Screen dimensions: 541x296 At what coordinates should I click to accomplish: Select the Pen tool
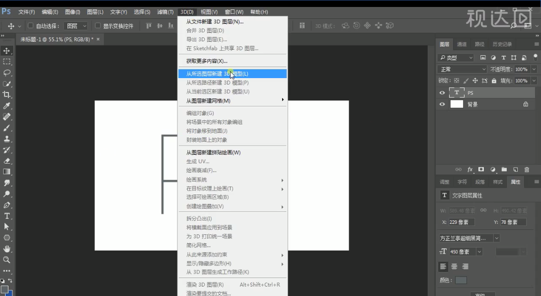coord(6,205)
